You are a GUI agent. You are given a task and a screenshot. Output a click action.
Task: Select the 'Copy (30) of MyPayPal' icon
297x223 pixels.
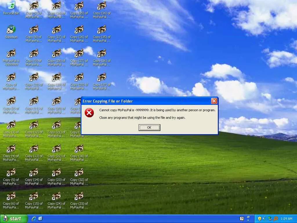pos(79,153)
